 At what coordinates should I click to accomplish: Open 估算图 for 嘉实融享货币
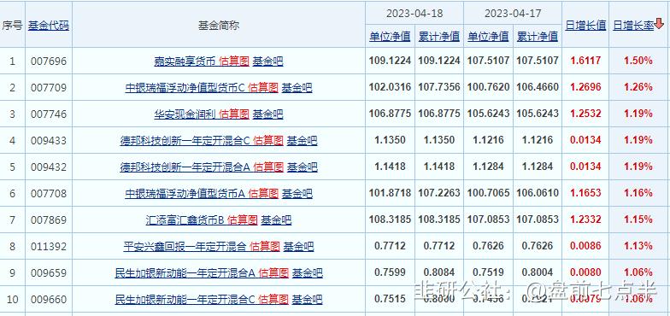234,61
